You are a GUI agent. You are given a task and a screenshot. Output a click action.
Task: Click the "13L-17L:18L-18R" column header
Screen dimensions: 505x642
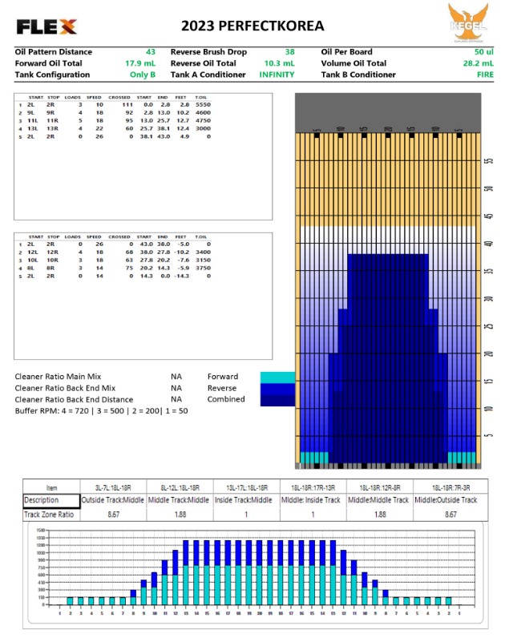pos(247,487)
